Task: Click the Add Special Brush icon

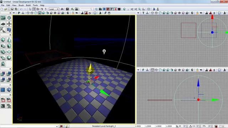Action: [3, 90]
